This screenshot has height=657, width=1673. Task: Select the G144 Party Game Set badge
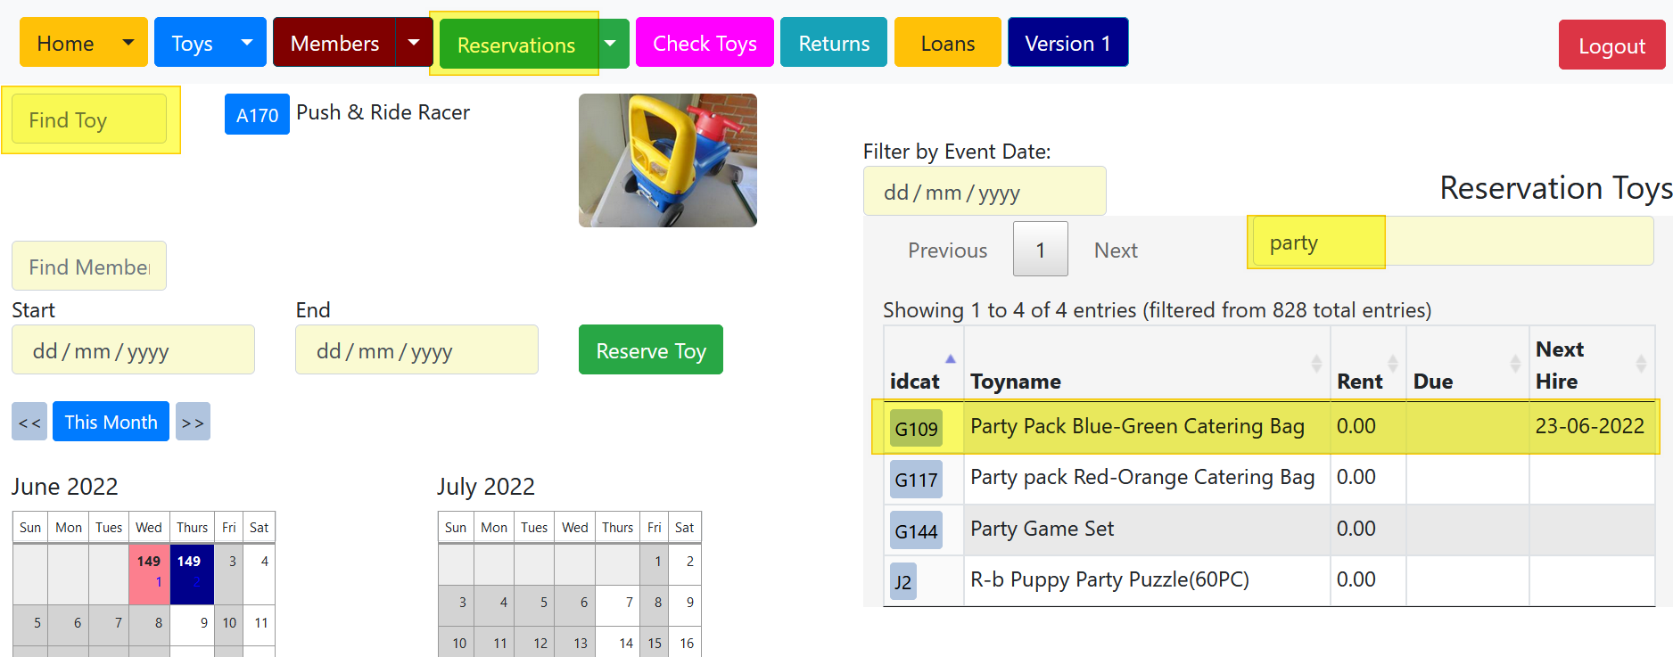pyautogui.click(x=916, y=531)
